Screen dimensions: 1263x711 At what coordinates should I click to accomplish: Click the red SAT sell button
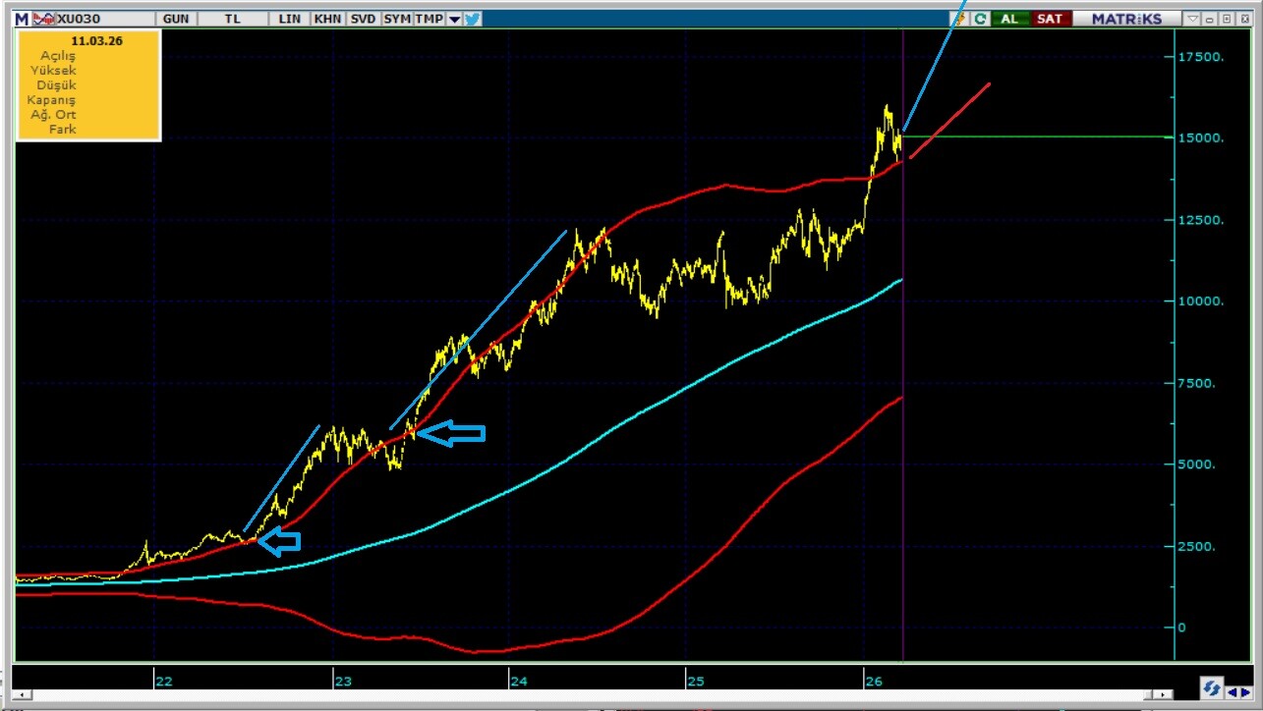1049,19
